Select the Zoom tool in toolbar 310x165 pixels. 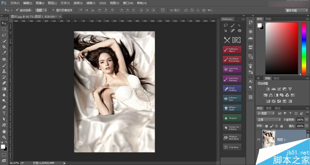4,137
